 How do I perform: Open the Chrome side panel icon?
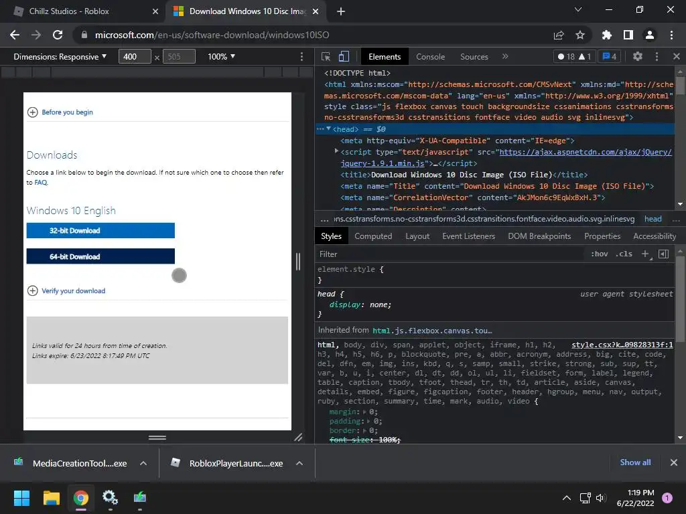coord(628,35)
